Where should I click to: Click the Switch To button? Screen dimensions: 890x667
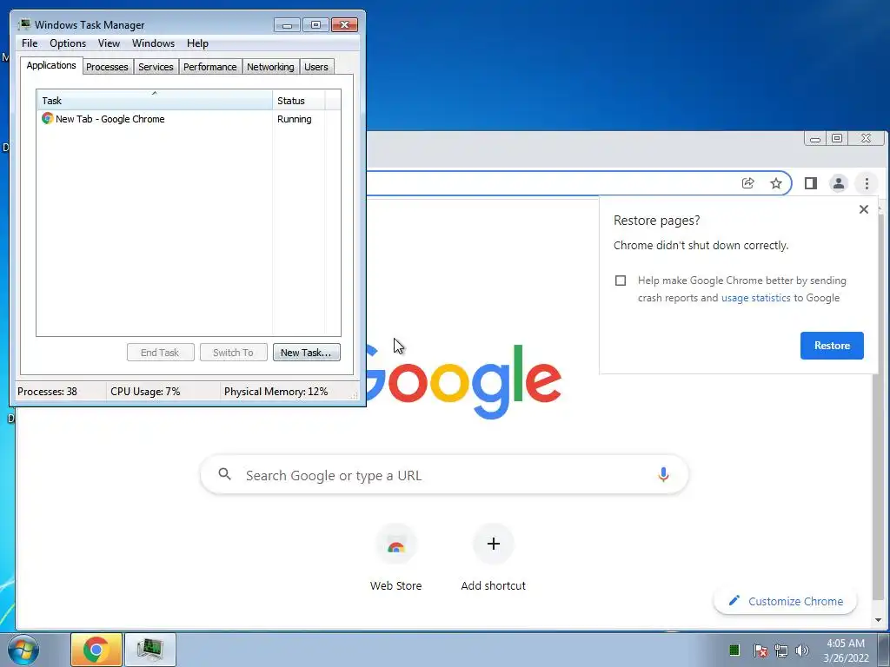(x=233, y=353)
